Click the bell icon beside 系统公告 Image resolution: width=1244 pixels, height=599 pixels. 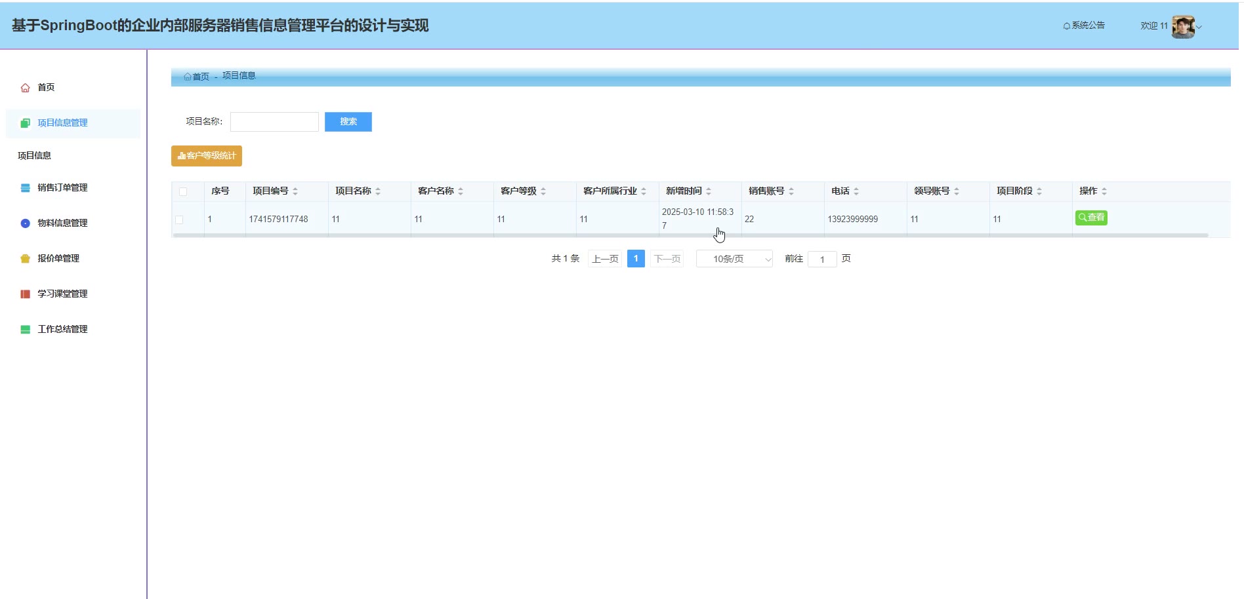tap(1067, 26)
